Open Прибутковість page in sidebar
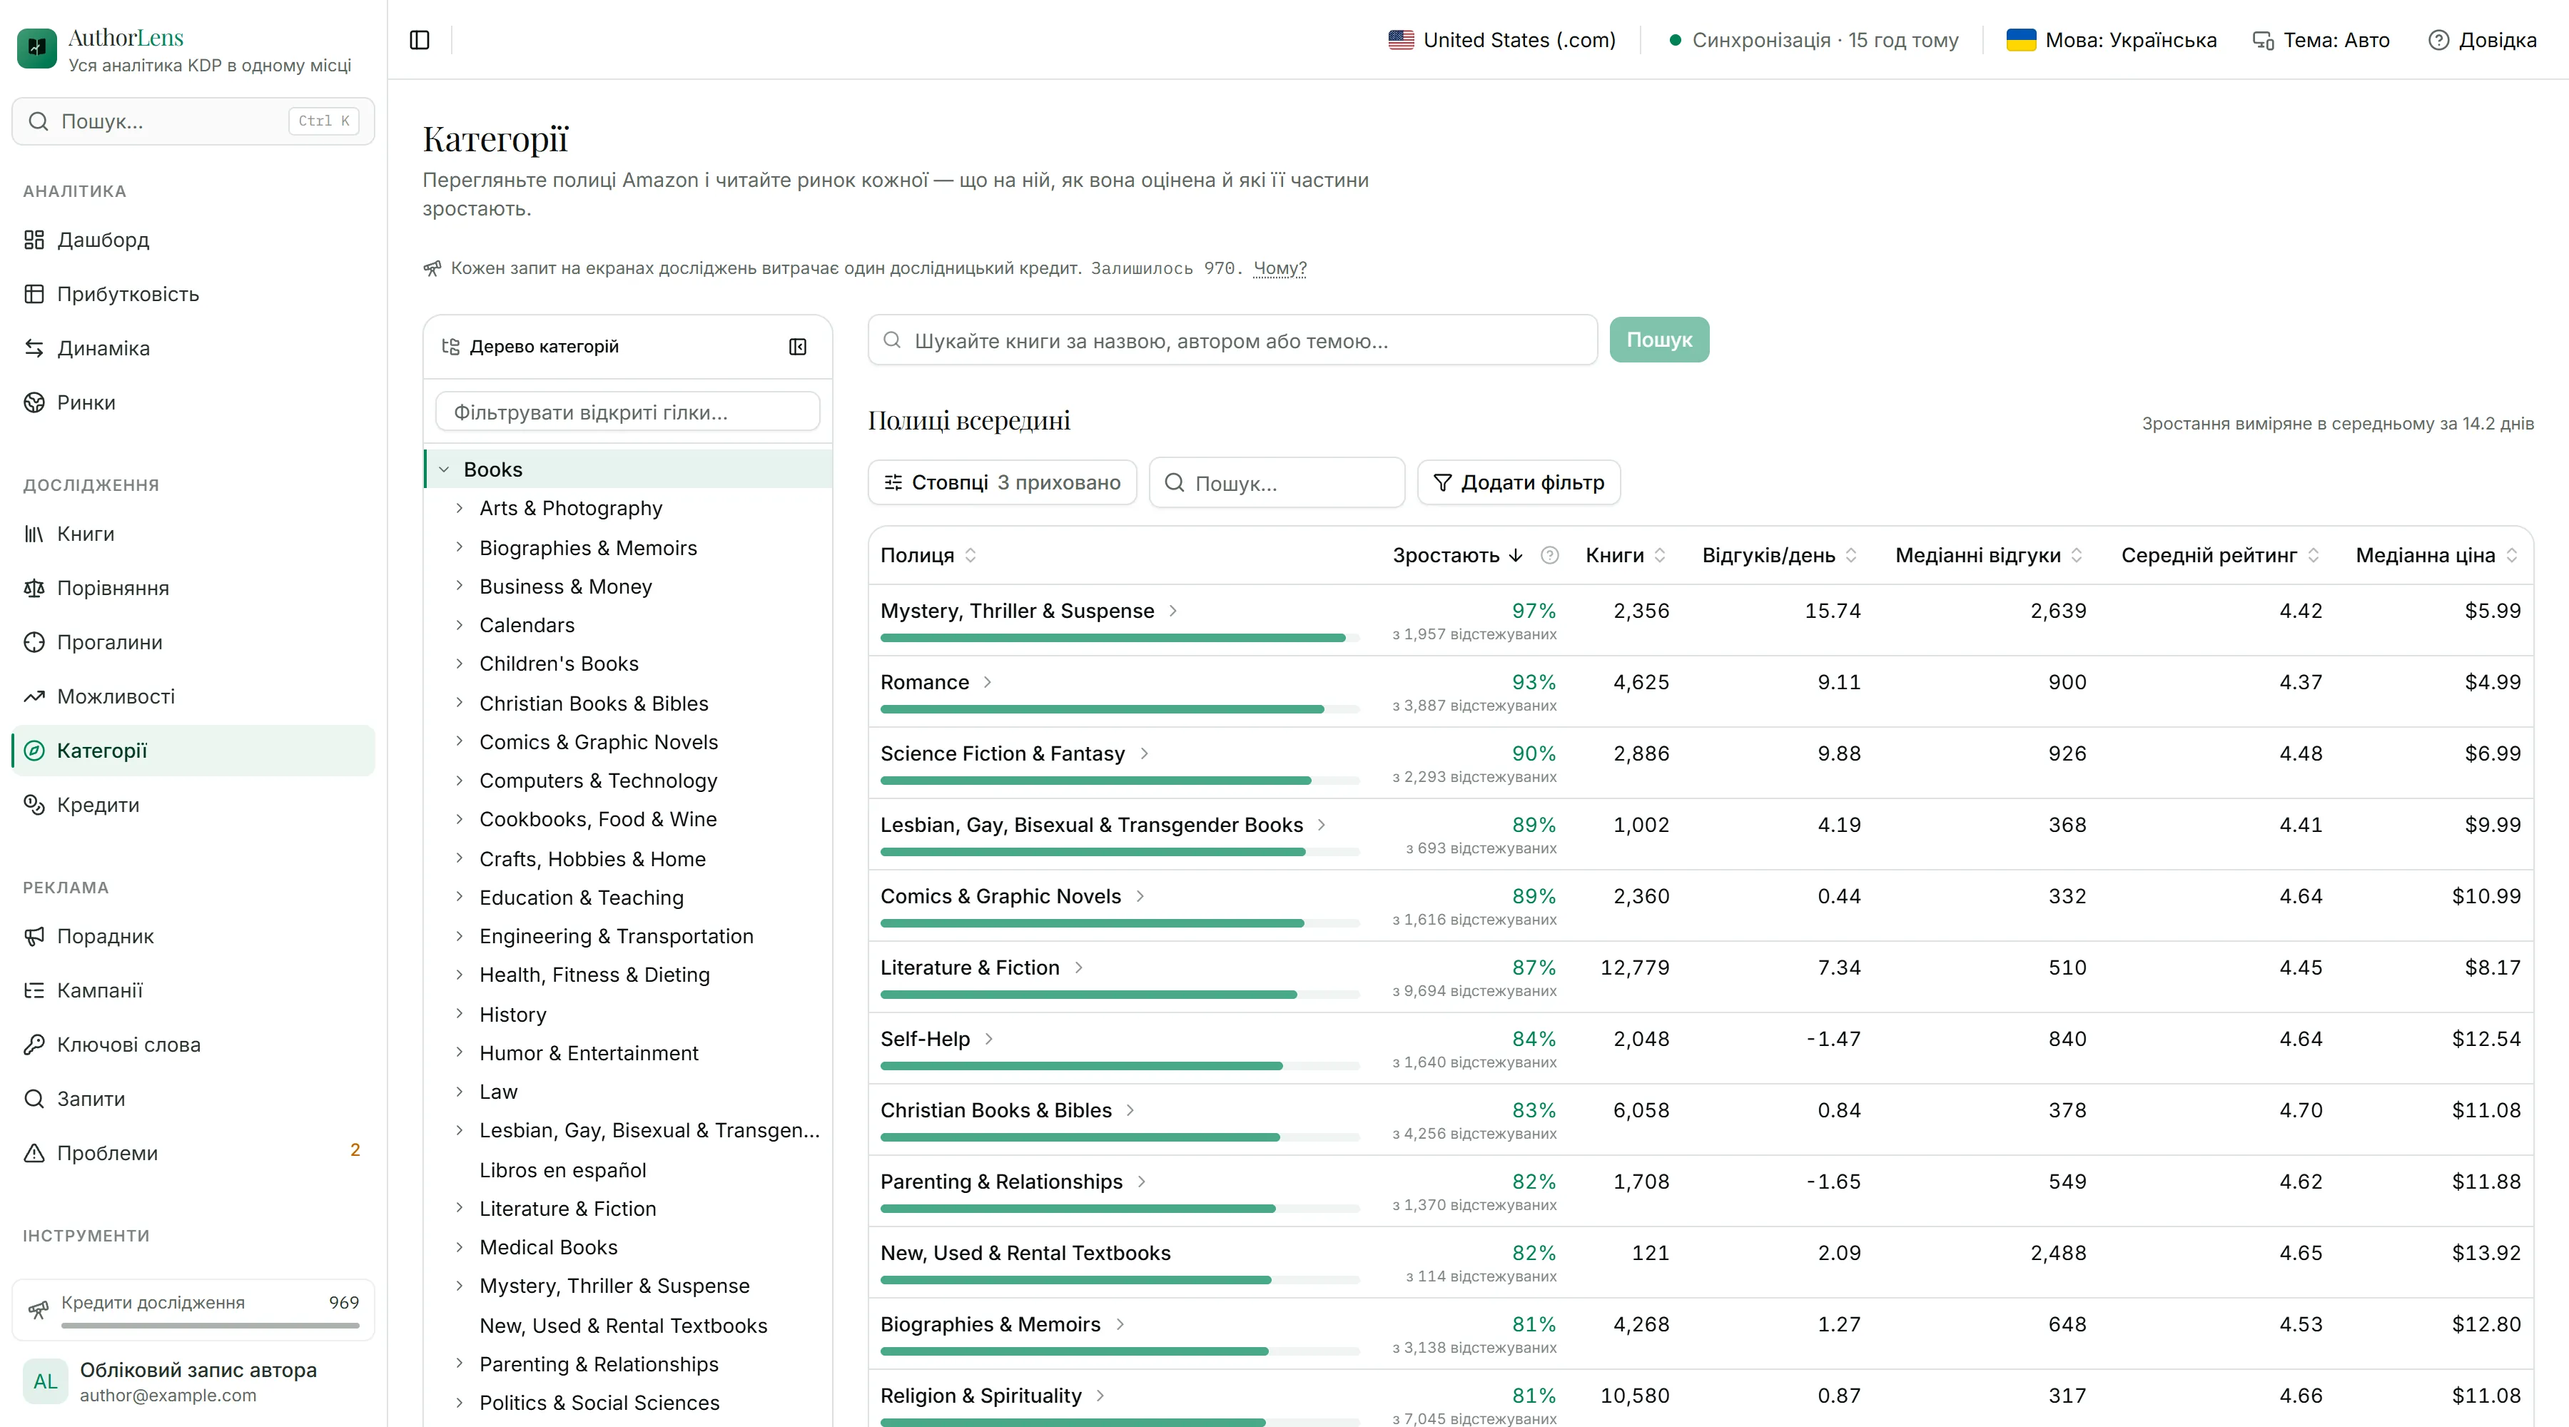Image resolution: width=2569 pixels, height=1427 pixels. pos(193,294)
